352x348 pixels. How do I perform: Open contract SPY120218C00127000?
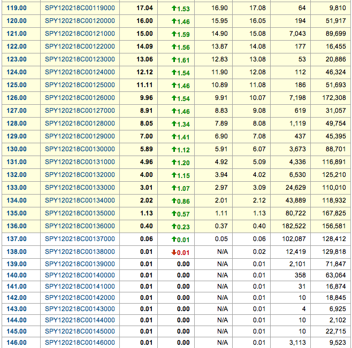80,111
